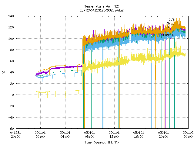The image size is (194, 145).
Task: Click the '120' y-axis tick label
Action: tap(11, 27)
